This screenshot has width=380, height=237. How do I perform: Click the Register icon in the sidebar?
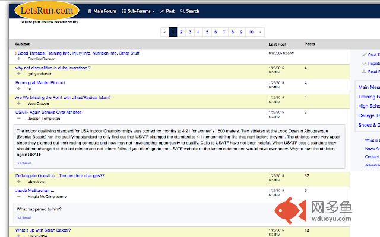coord(363,63)
